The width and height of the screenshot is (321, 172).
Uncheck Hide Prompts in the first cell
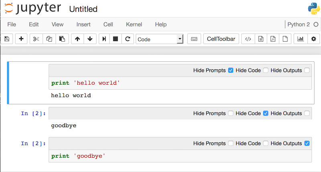231,70
